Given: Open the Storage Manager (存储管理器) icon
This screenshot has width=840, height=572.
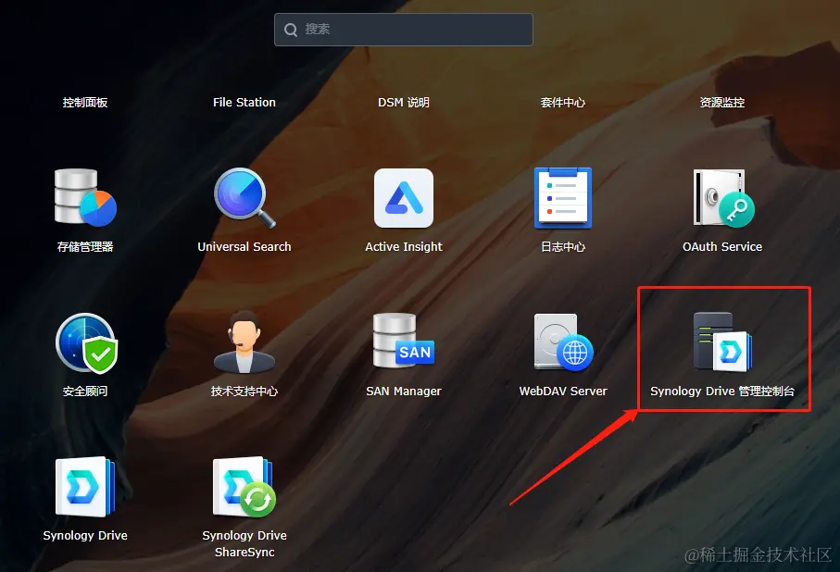Looking at the screenshot, I should tap(85, 197).
